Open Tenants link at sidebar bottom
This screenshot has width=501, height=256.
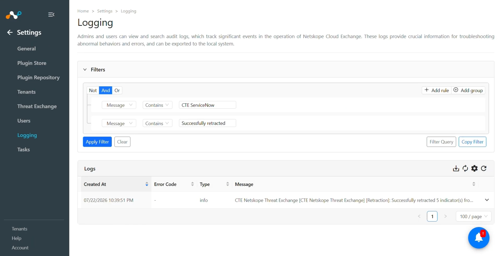[x=20, y=229]
